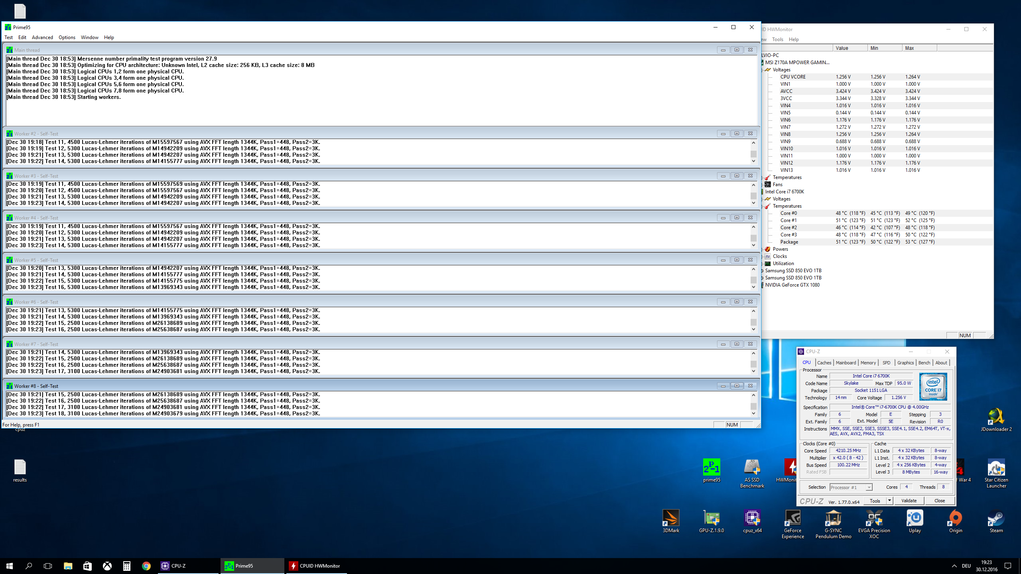
Task: Click the AS SSD Benchmark icon
Action: tap(752, 468)
